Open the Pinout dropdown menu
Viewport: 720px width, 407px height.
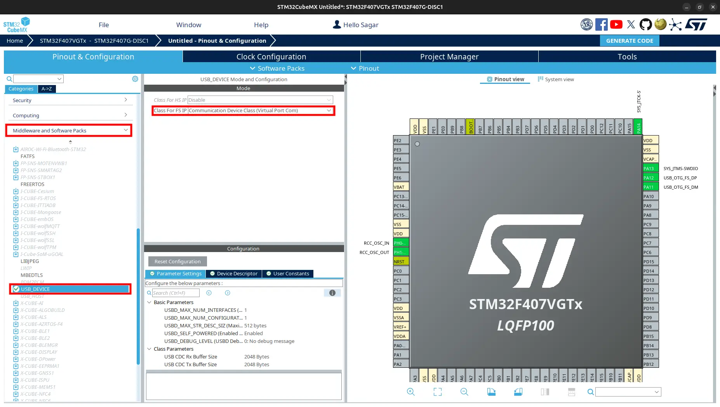[365, 68]
